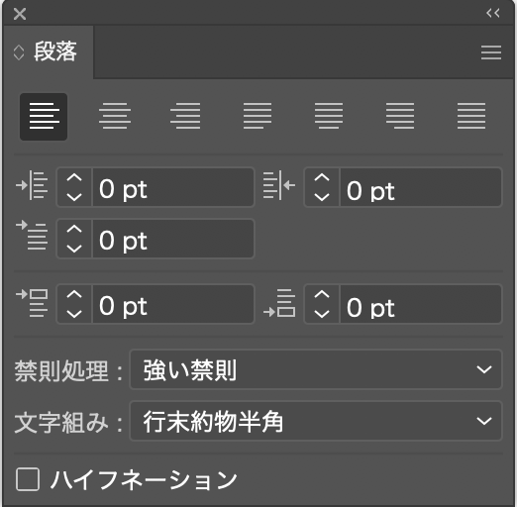This screenshot has height=507, width=517.
Task: Increase the first-line indent stepper
Action: click(74, 229)
